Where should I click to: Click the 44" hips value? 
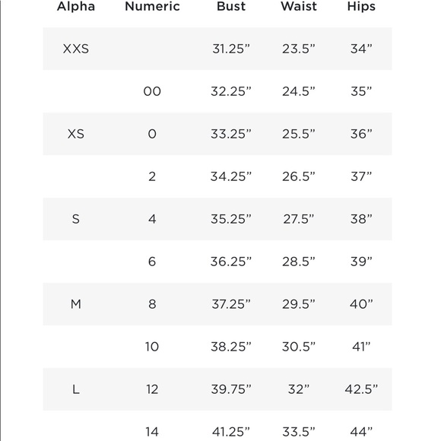click(x=361, y=432)
